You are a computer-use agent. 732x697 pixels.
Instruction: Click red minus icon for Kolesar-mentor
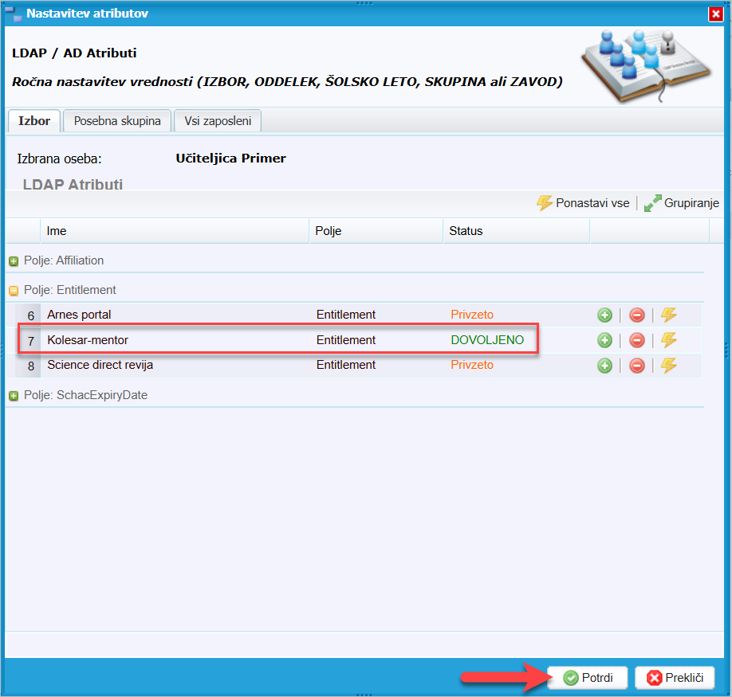637,340
